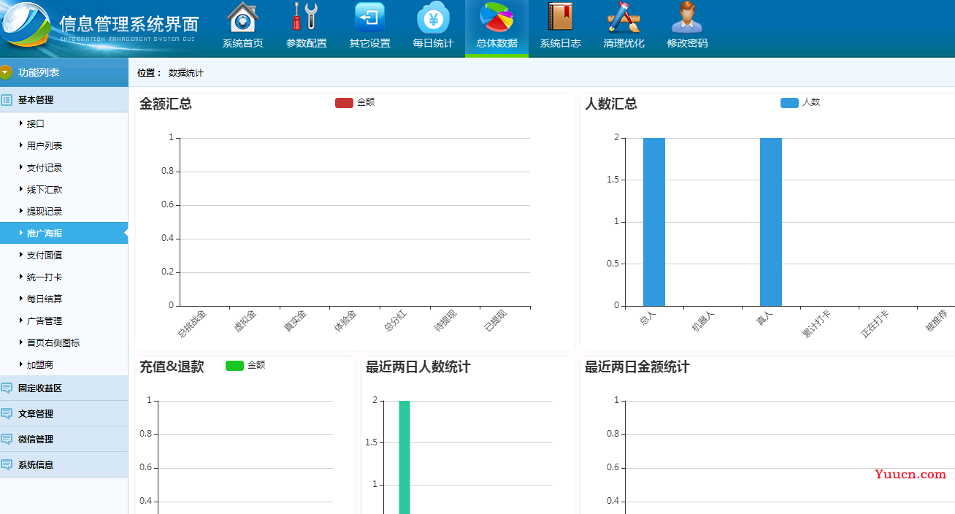Select the 总体数据 pie chart icon

pyautogui.click(x=496, y=18)
